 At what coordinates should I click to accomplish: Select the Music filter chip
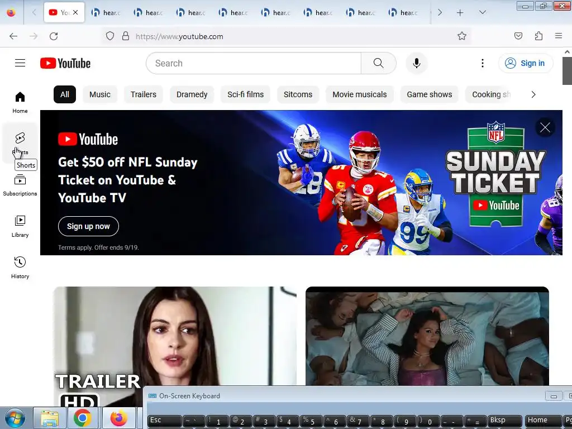pos(99,94)
